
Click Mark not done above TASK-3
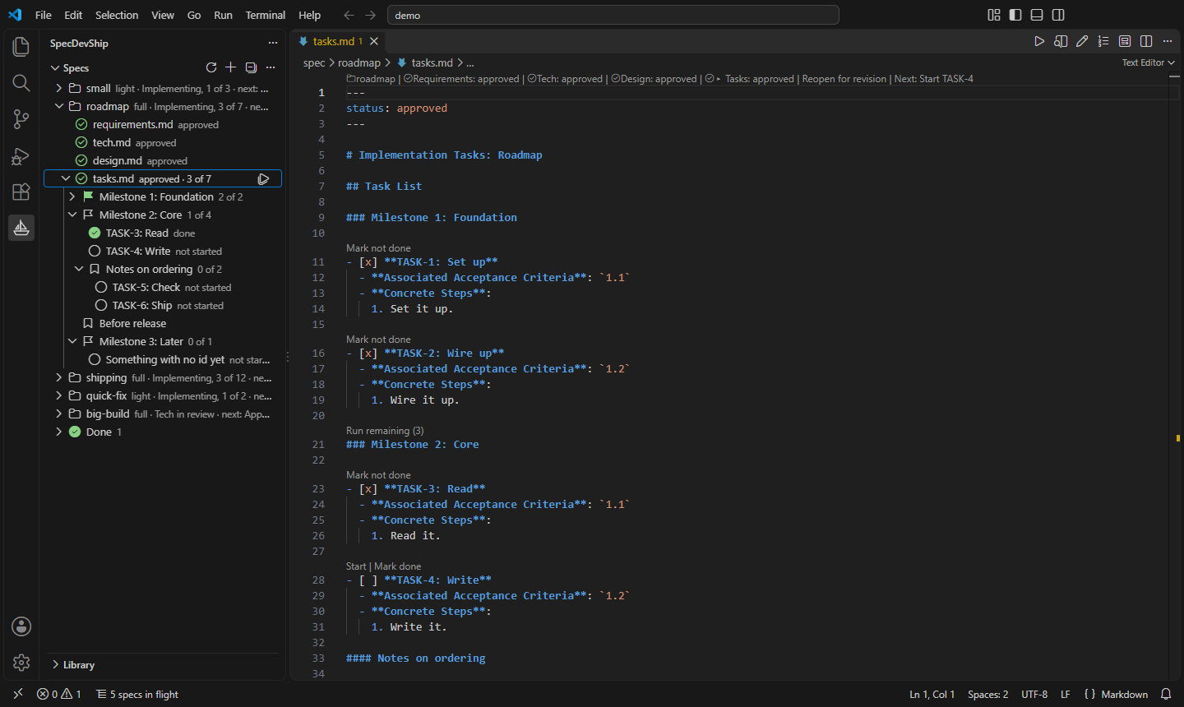pos(378,474)
